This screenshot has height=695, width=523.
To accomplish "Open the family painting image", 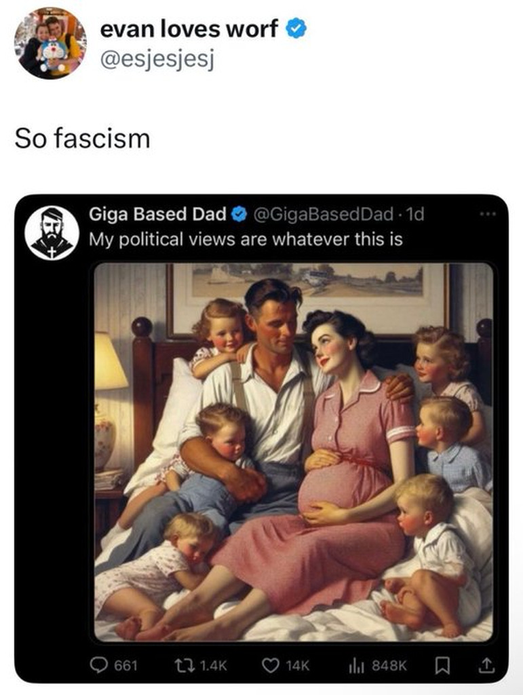I will tap(294, 451).
